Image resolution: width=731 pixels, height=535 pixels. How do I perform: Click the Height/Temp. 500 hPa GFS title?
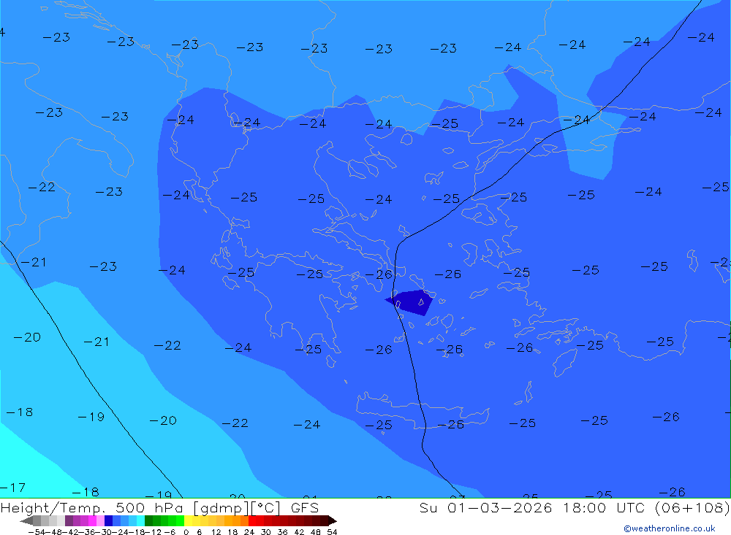[159, 507]
